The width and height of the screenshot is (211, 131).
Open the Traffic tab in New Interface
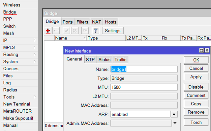[120, 59]
